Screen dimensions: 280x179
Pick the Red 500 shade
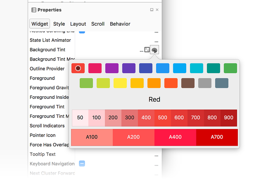click(162, 118)
